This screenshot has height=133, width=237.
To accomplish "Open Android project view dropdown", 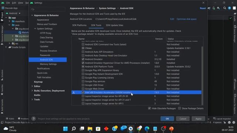I will 13,13.
